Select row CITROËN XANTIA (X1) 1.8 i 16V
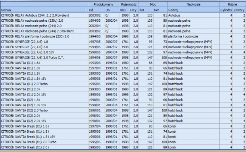This screenshot has height=152, width=246. [x=123, y=79]
